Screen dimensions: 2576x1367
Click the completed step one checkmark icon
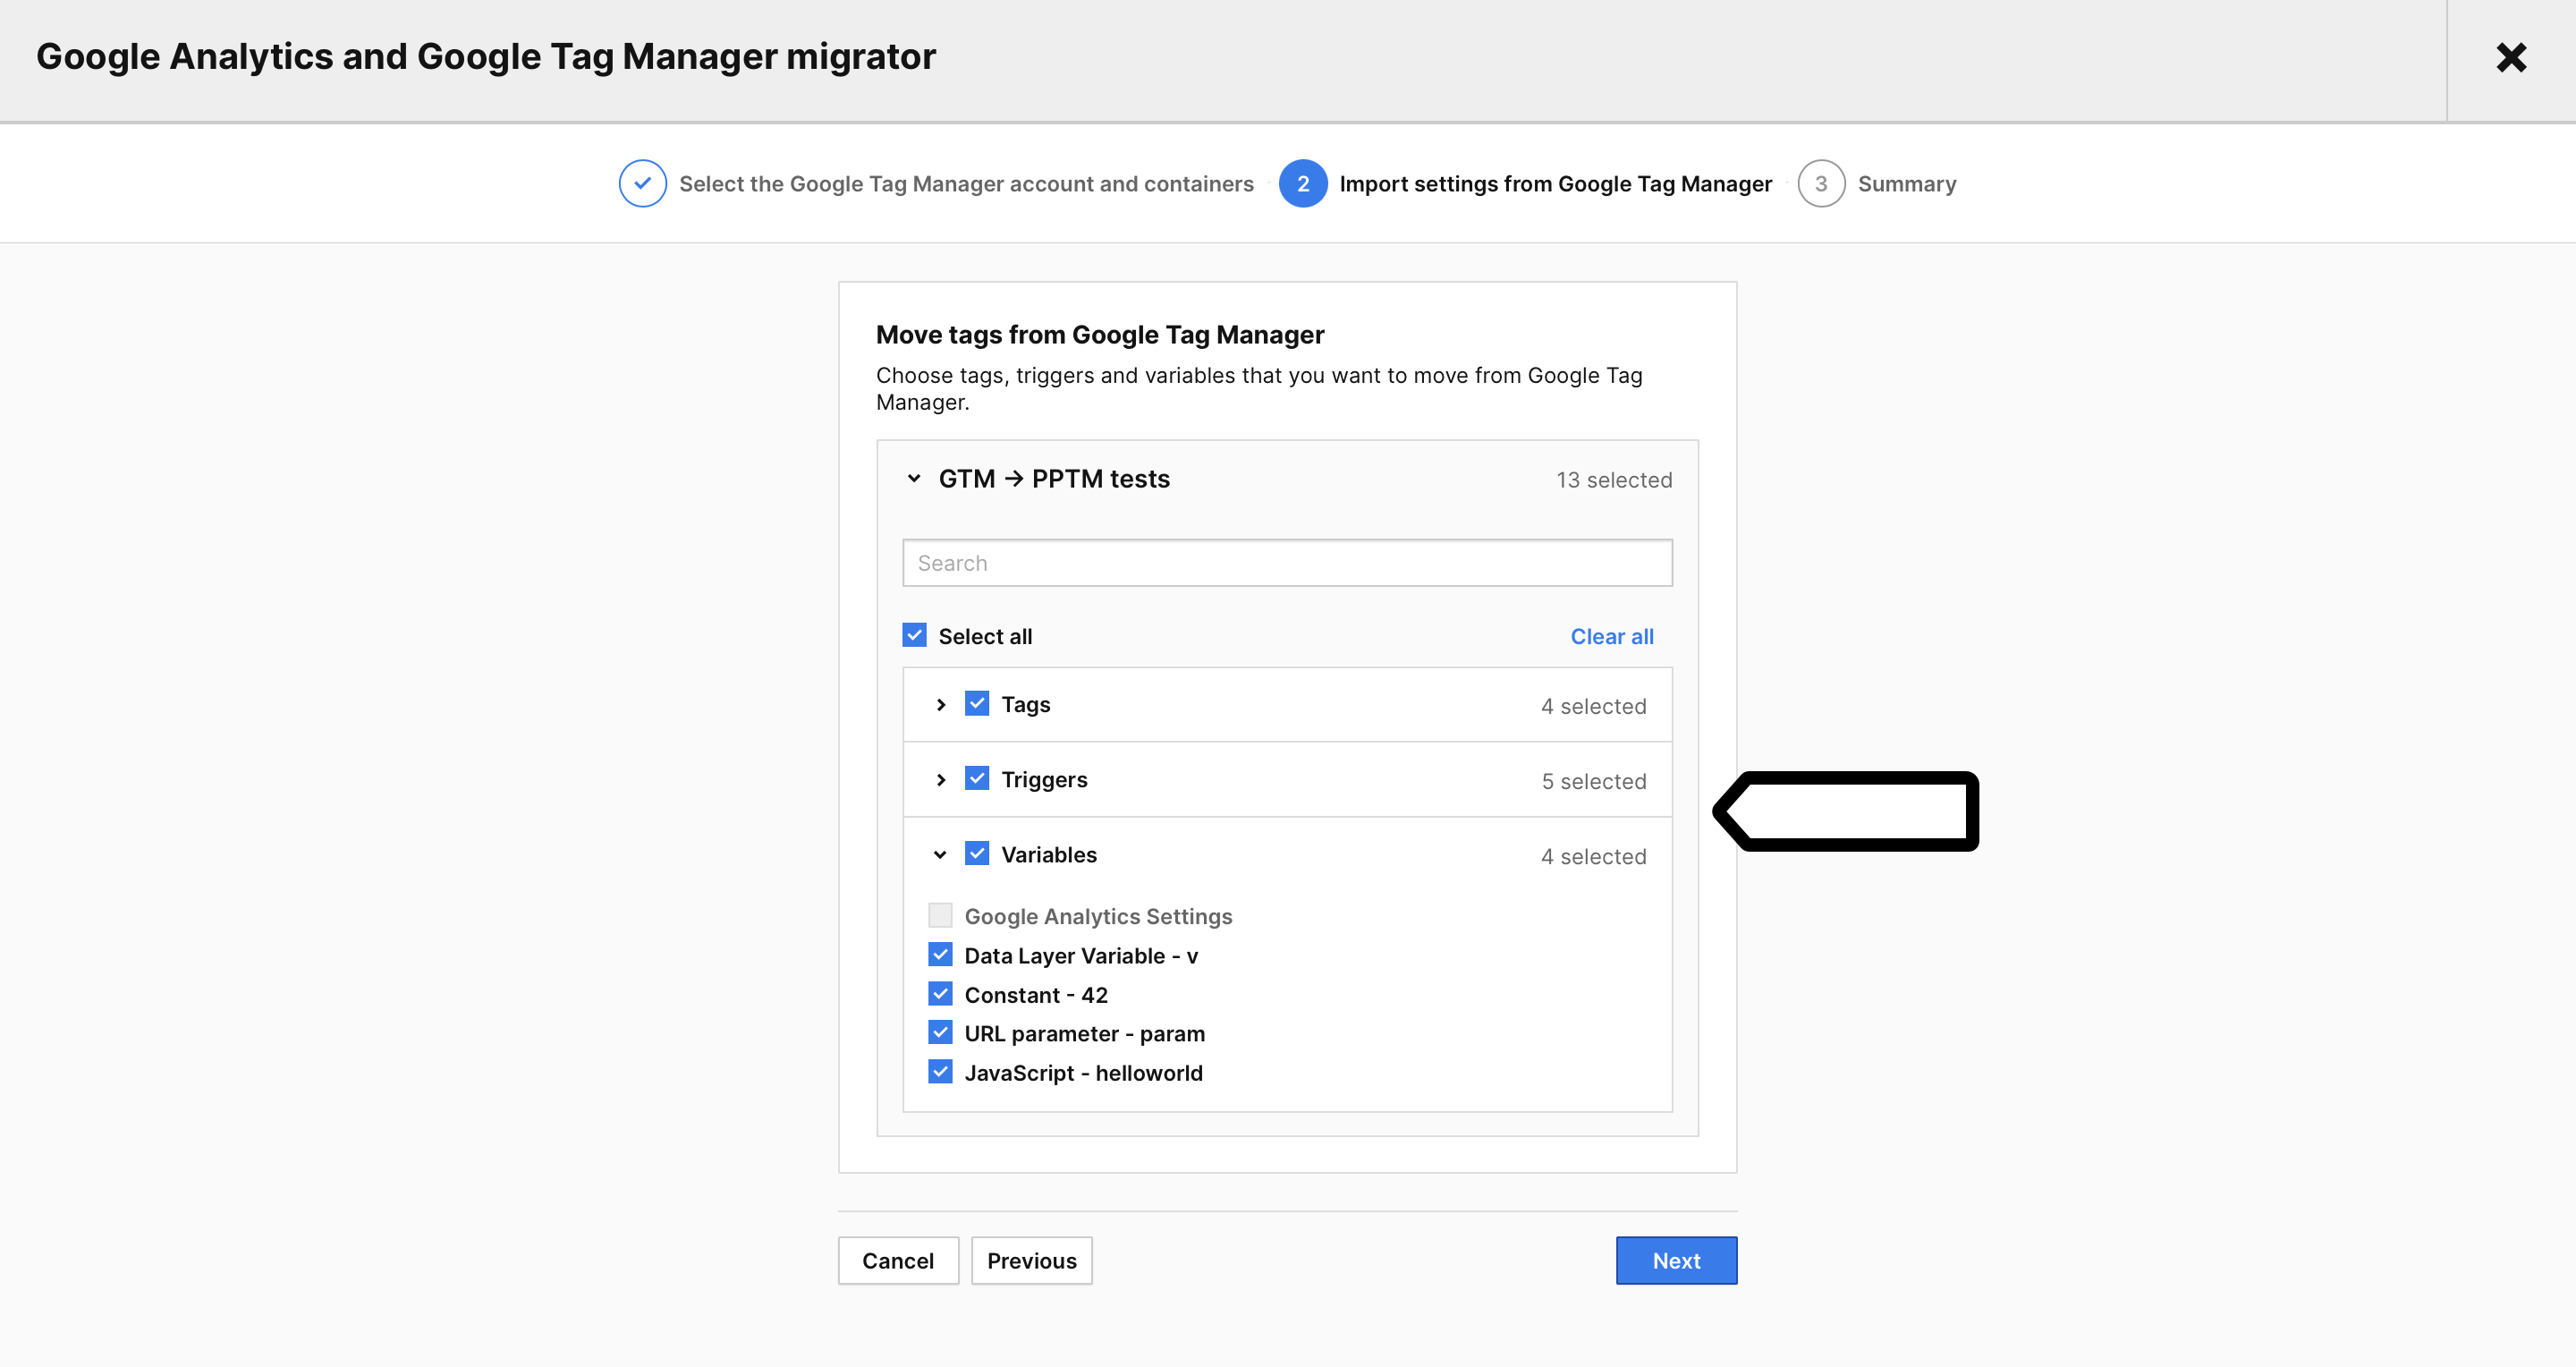(x=642, y=184)
